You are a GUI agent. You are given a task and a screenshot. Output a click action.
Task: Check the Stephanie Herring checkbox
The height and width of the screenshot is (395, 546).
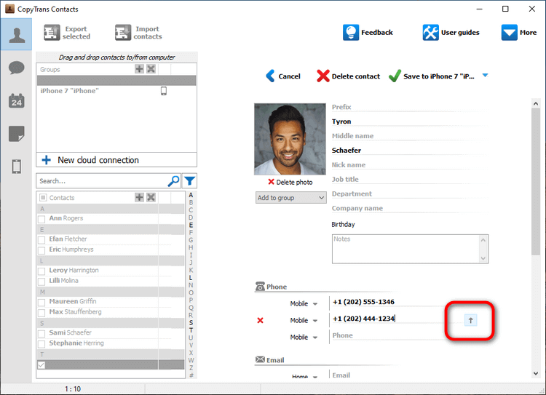(41, 344)
